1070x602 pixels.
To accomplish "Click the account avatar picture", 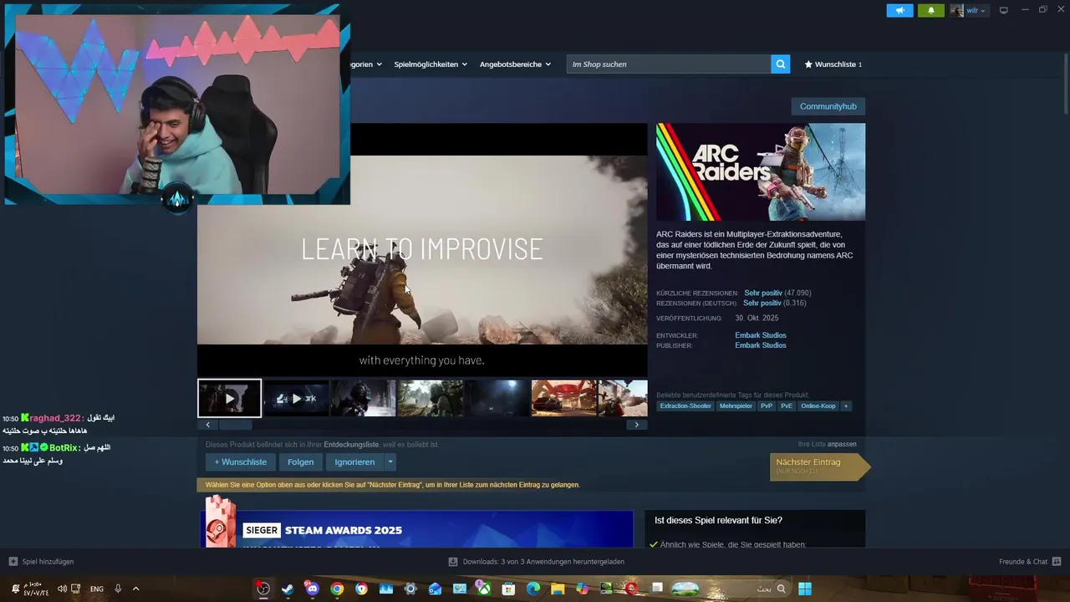I will pyautogui.click(x=956, y=11).
